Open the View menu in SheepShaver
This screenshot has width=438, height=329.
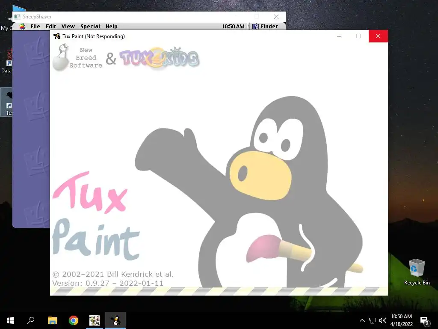coord(68,26)
